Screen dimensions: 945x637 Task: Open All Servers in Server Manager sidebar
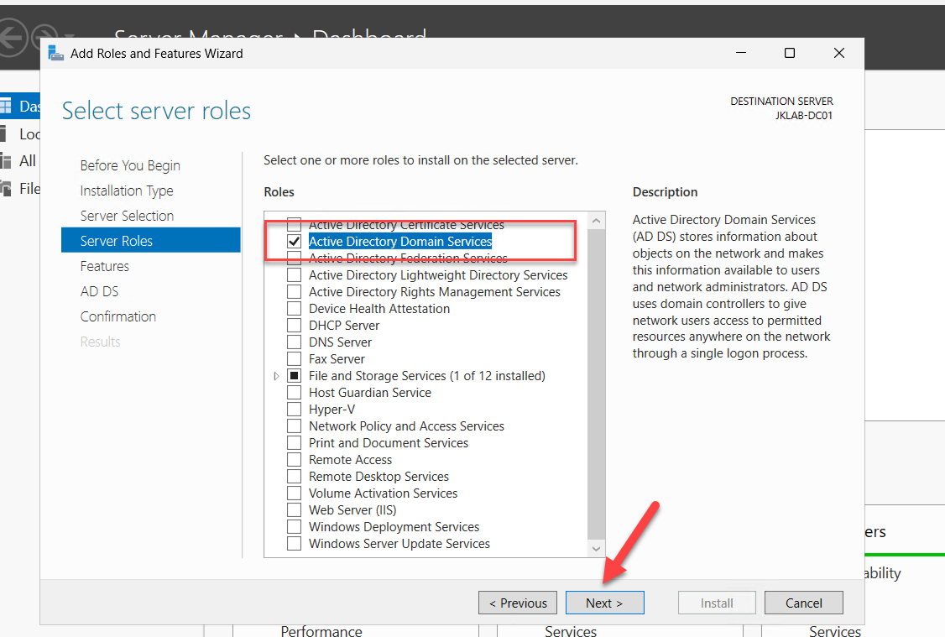20,161
